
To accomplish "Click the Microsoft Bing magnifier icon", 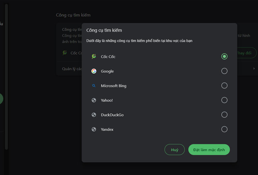I will tap(94, 86).
